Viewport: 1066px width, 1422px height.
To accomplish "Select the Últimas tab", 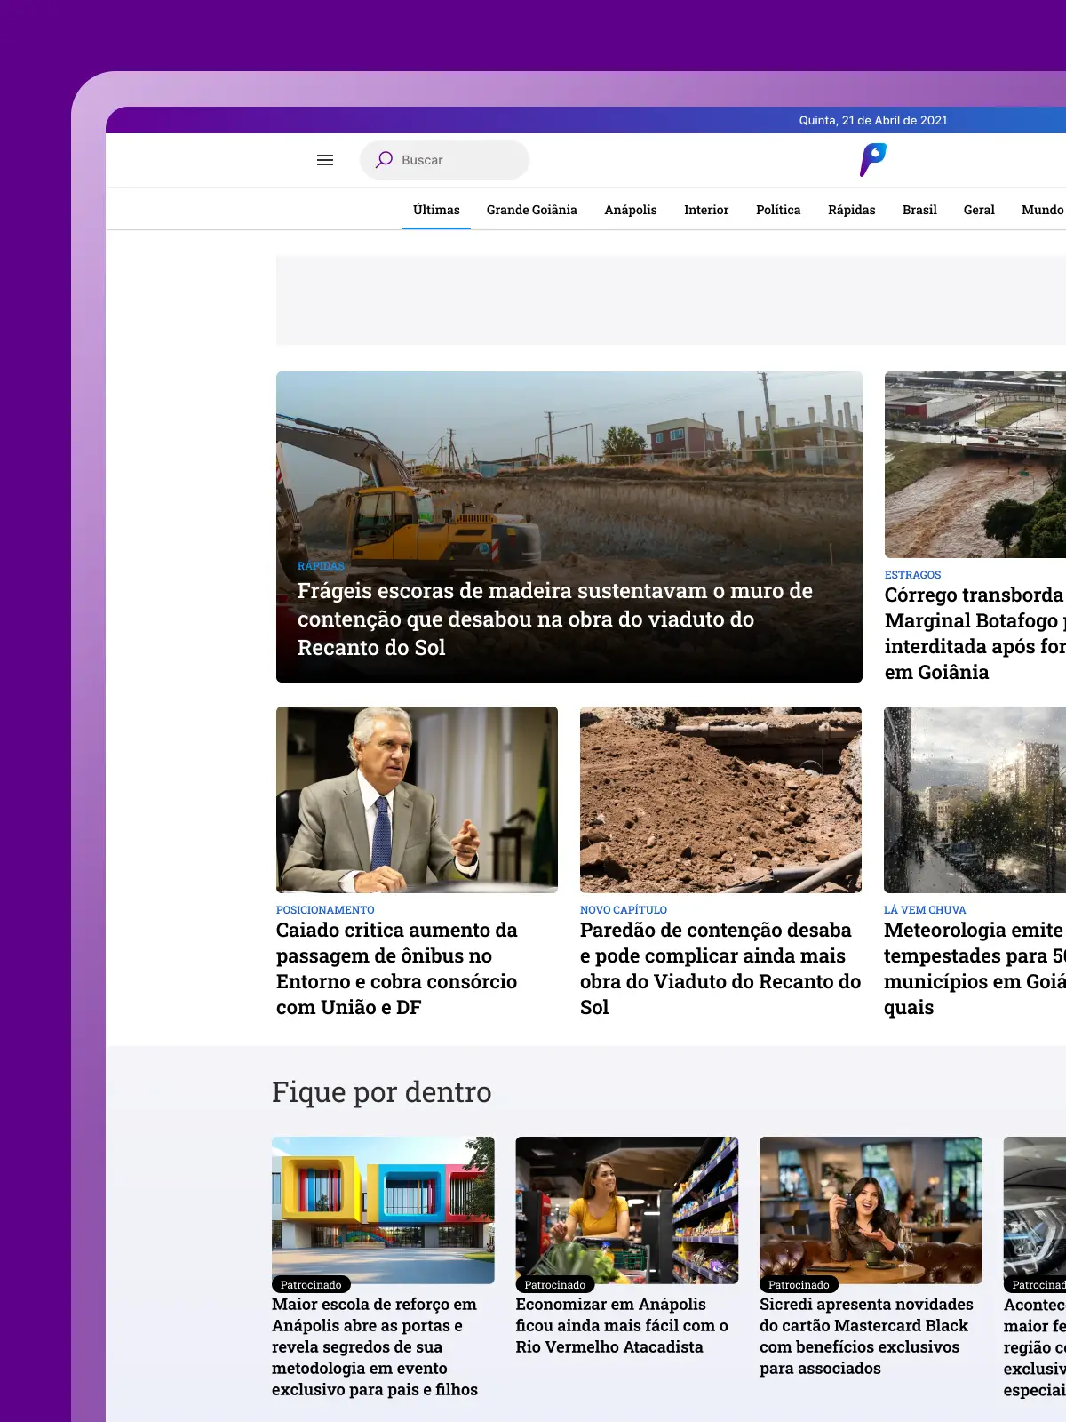I will click(436, 210).
